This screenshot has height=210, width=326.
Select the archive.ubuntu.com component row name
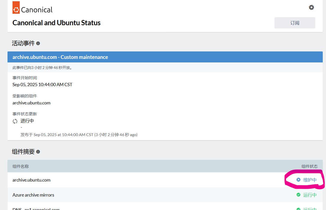pos(32,180)
